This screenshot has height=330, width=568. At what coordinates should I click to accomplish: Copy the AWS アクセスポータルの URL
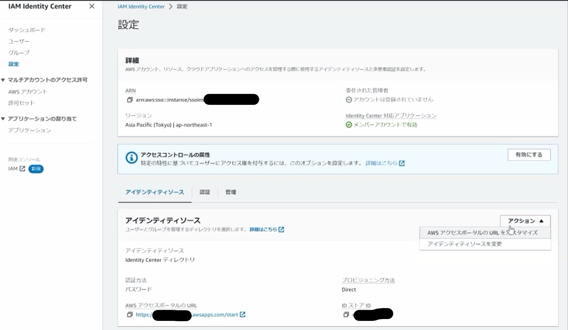[130, 315]
